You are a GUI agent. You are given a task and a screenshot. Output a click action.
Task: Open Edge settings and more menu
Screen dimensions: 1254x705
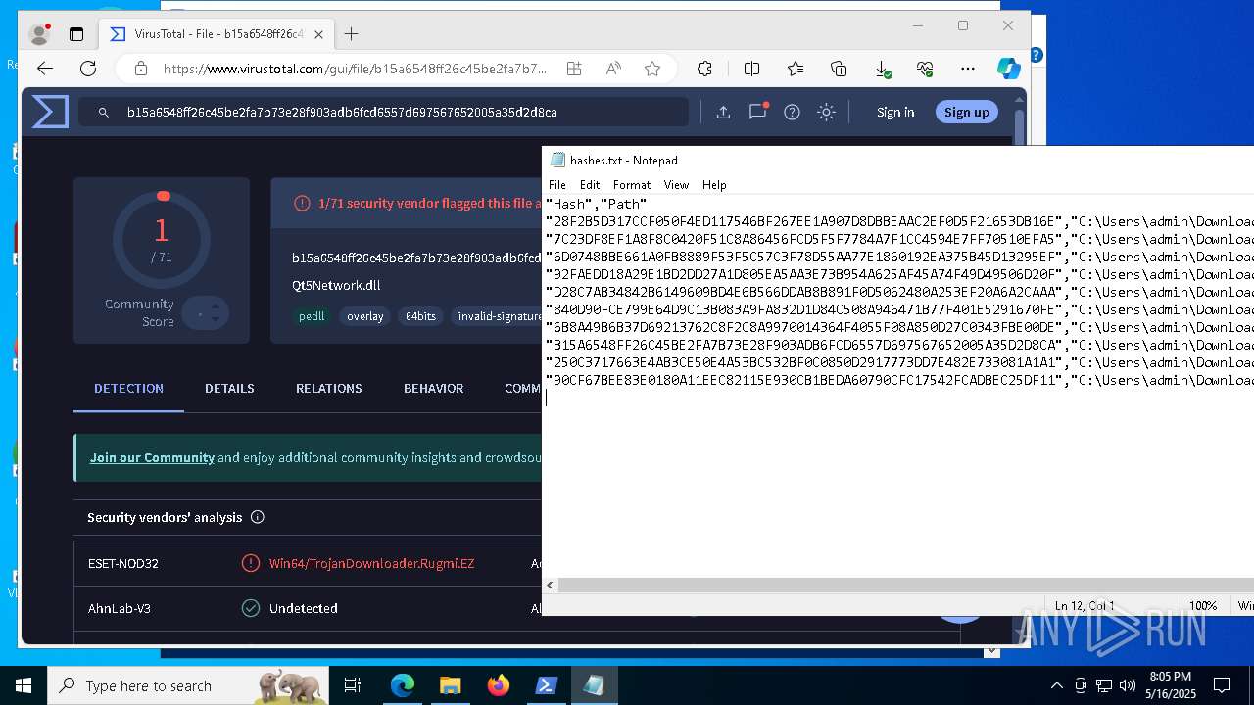[968, 69]
